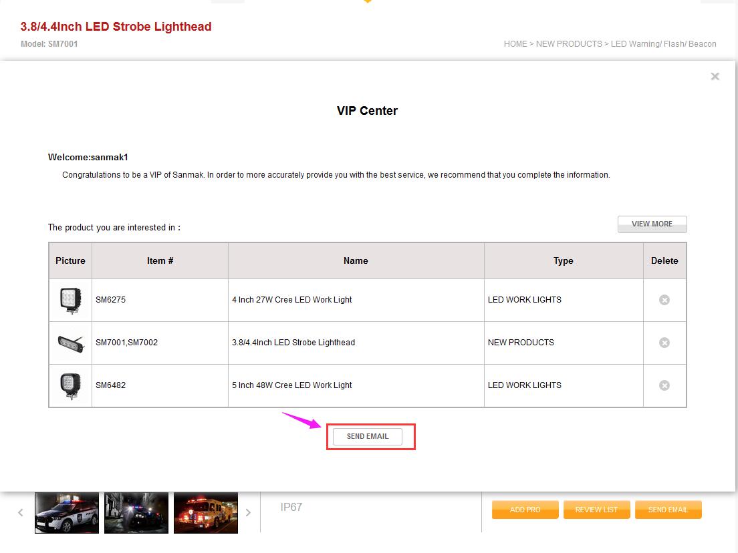Click the Delete column header

[664, 260]
